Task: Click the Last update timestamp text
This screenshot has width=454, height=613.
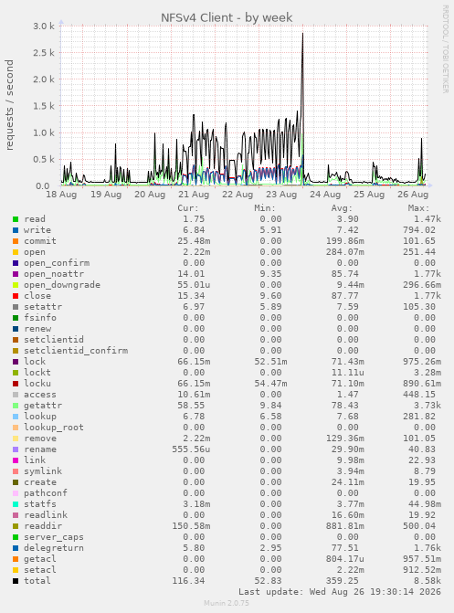Action: 340,592
